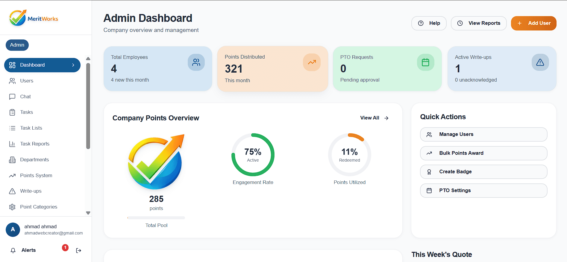Open View Reports from the header
Screen dimensions: 567x262
pyautogui.click(x=478, y=23)
